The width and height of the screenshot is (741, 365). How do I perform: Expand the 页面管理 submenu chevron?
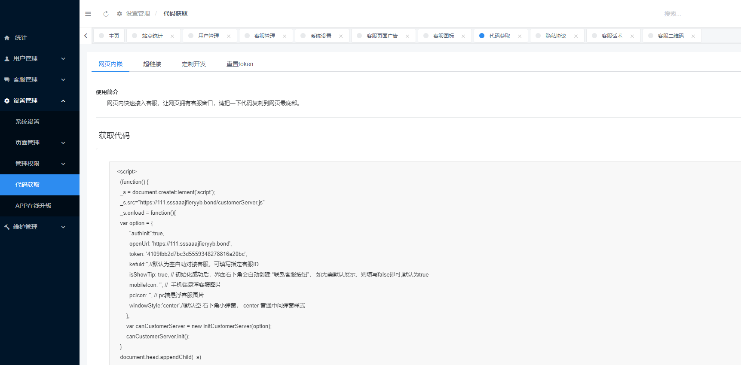[x=63, y=143]
